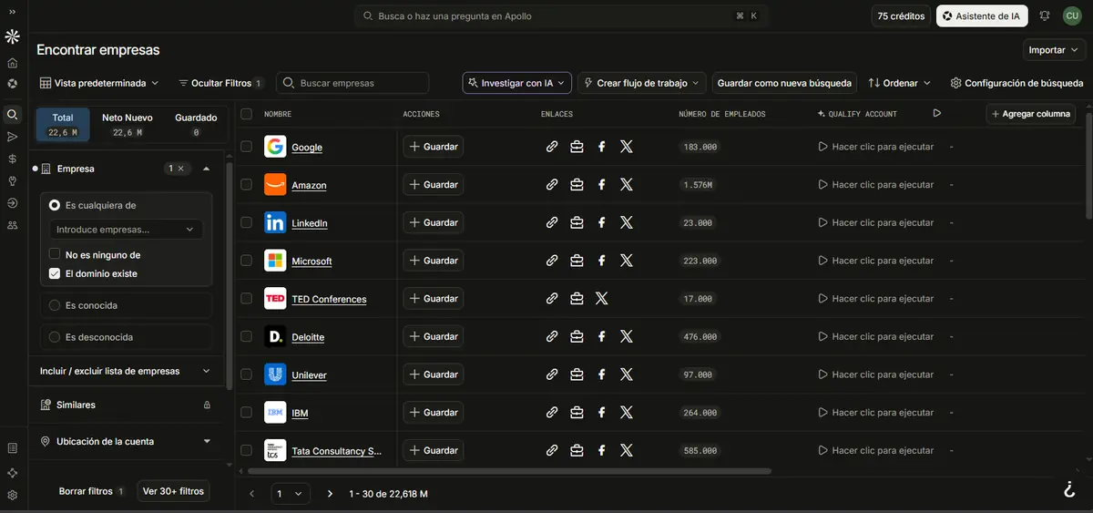Open IBM's Facebook page icon
Image resolution: width=1093 pixels, height=513 pixels.
[x=601, y=412]
